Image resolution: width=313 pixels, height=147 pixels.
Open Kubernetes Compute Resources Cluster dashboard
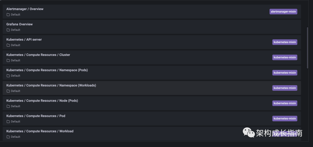[38, 55]
